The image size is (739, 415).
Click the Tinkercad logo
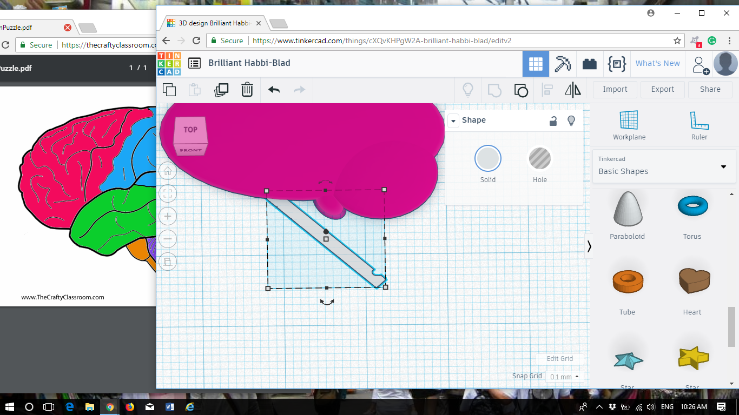click(169, 63)
